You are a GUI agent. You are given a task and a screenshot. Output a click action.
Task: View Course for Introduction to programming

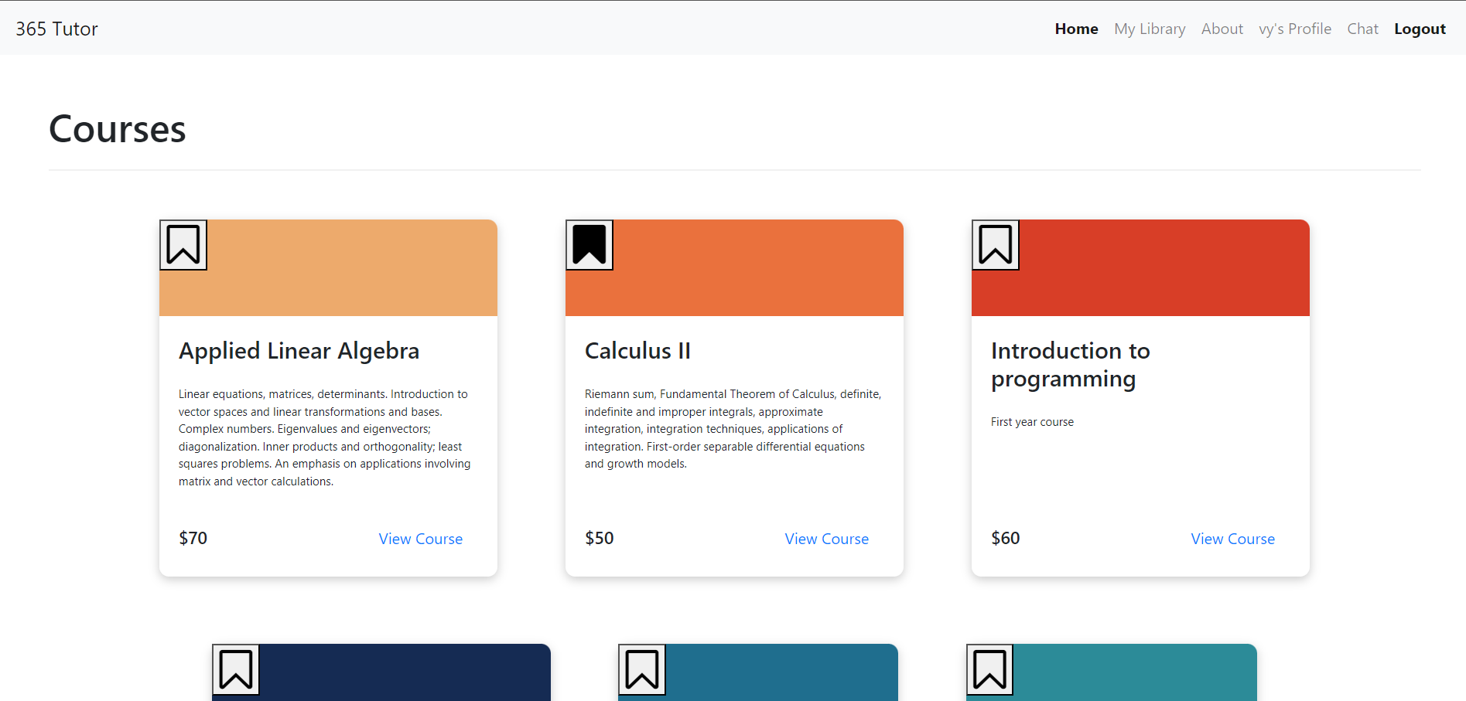(x=1233, y=539)
